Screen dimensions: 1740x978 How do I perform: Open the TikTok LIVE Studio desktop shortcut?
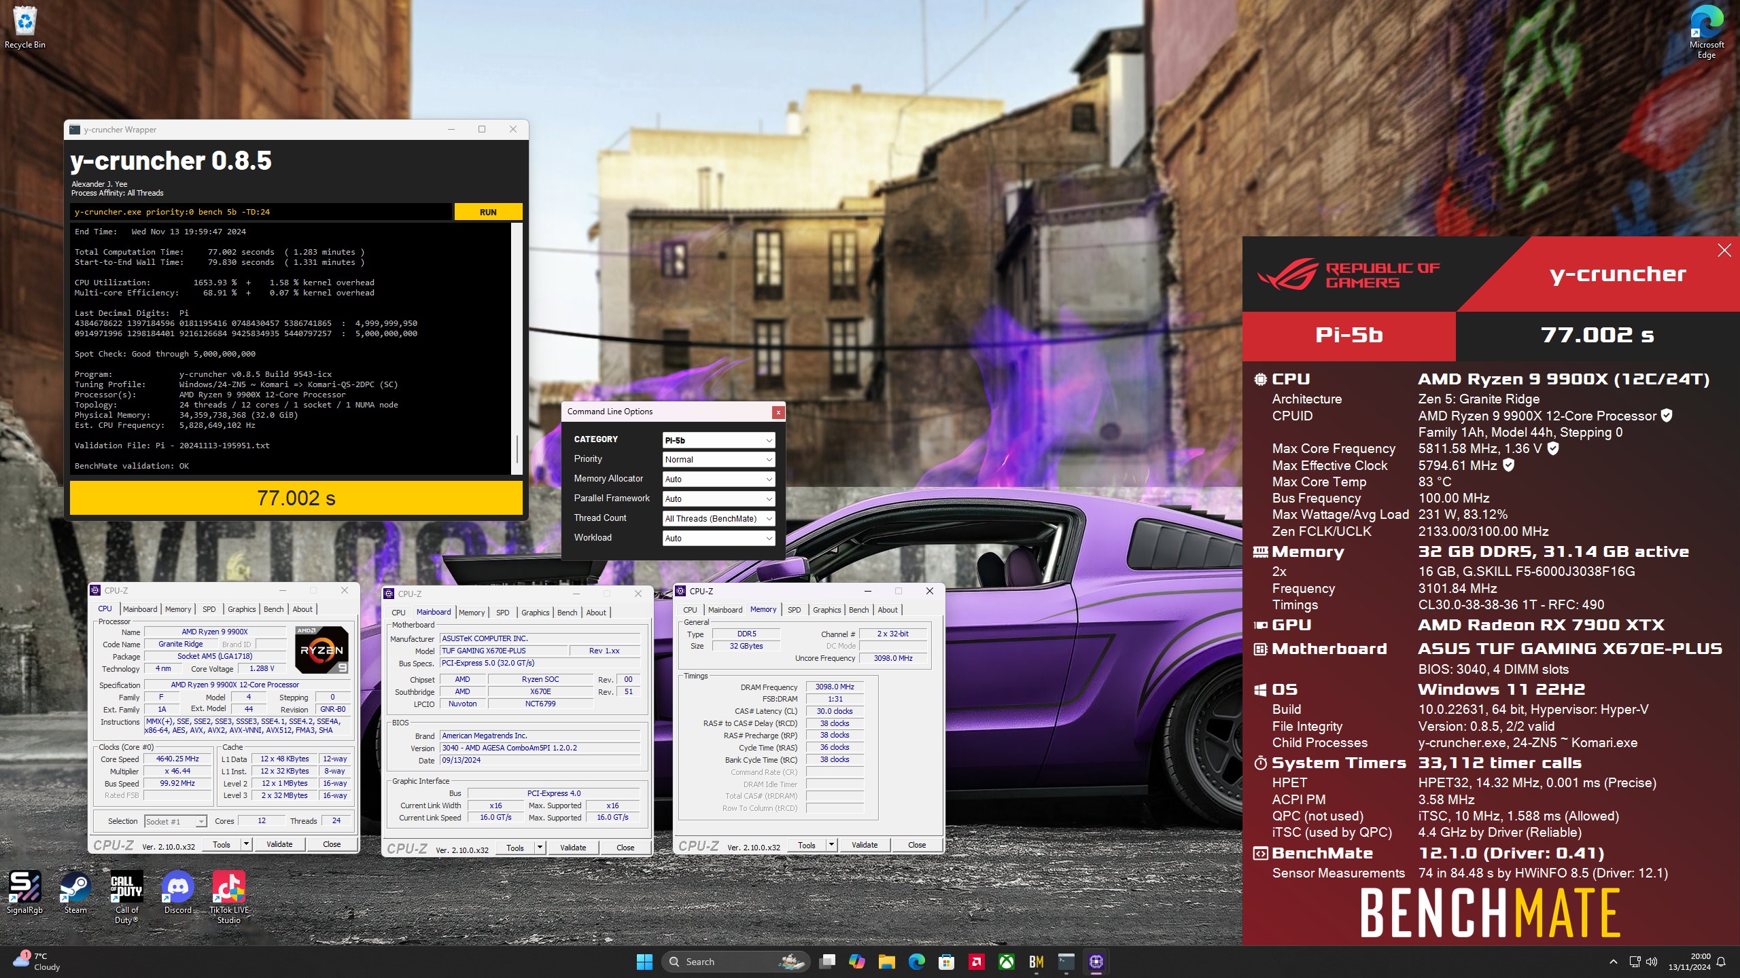(x=229, y=897)
